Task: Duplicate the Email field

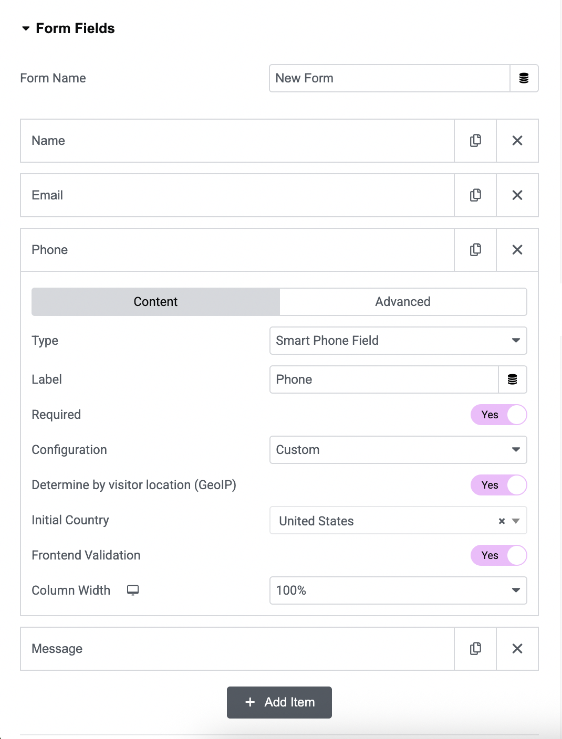Action: [475, 195]
